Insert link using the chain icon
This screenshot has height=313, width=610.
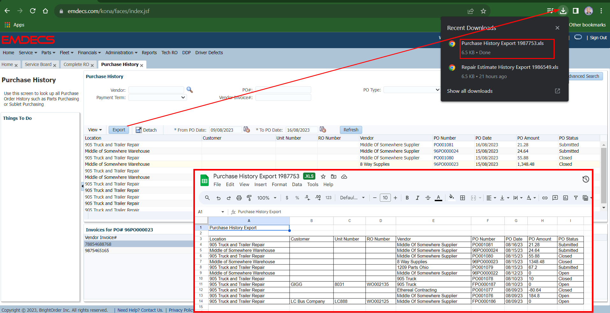(545, 198)
